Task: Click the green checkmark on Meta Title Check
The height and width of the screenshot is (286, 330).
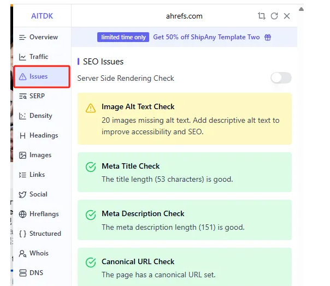Action: tap(91, 167)
